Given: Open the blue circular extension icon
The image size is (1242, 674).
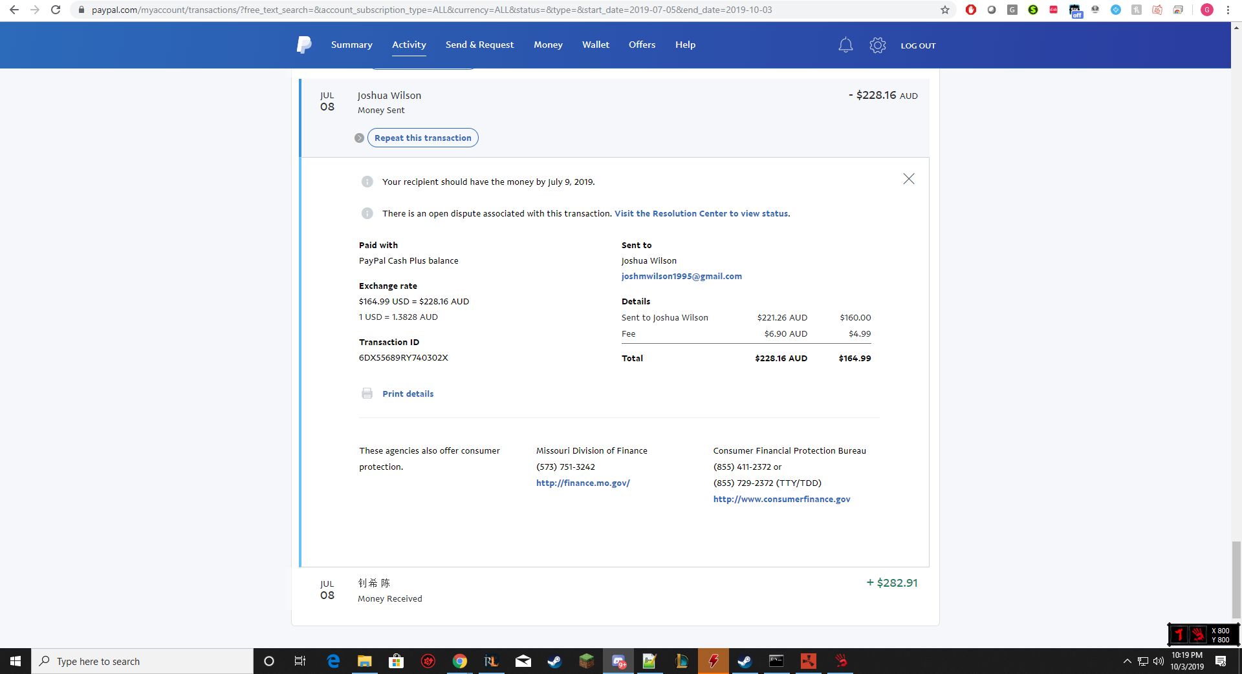Looking at the screenshot, I should coord(1116,10).
